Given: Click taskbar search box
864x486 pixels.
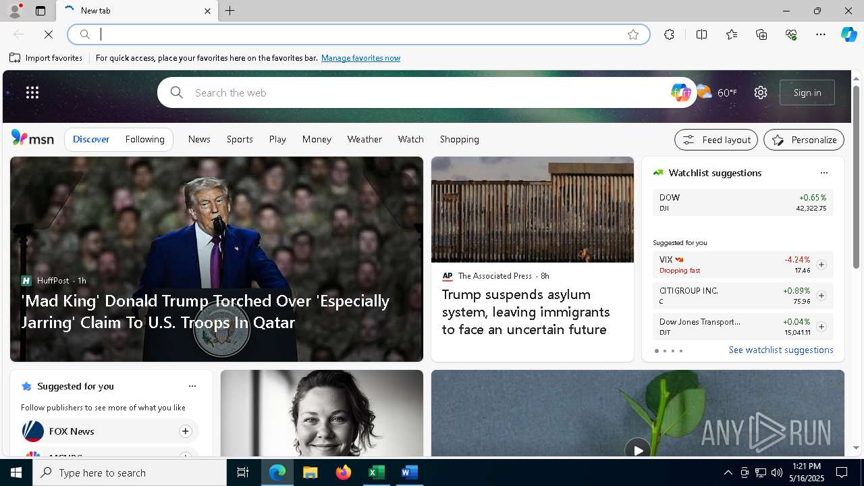Looking at the screenshot, I should [x=130, y=473].
